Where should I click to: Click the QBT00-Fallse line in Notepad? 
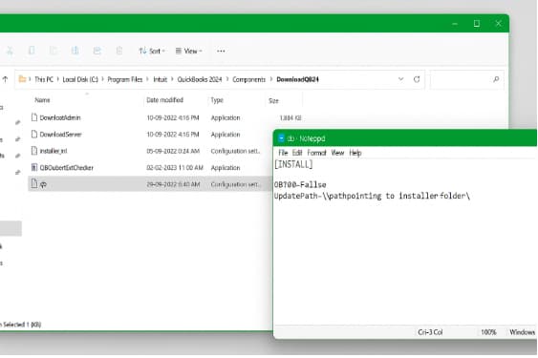click(x=300, y=185)
